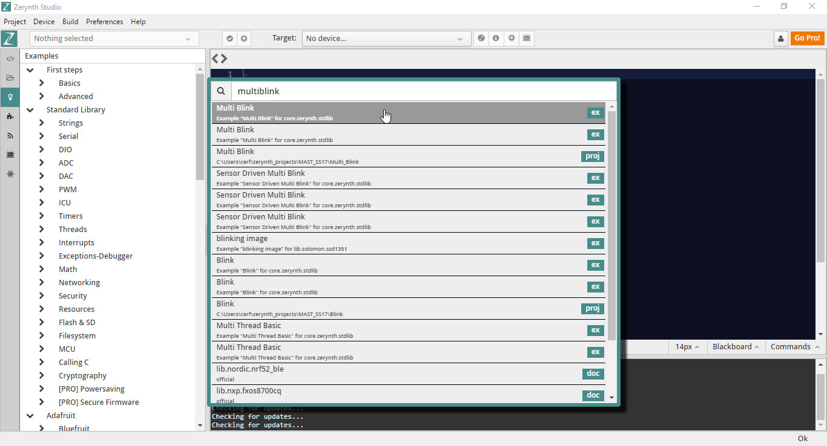
Task: Select Math in the examples tree
Action: tap(68, 270)
